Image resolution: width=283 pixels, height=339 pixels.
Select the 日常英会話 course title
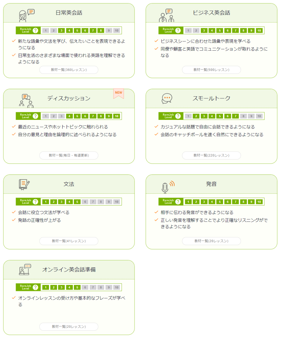[x=69, y=13]
